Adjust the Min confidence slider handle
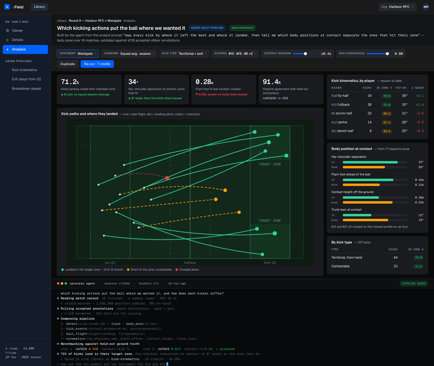This screenshot has height=366, width=434. (x=387, y=54)
